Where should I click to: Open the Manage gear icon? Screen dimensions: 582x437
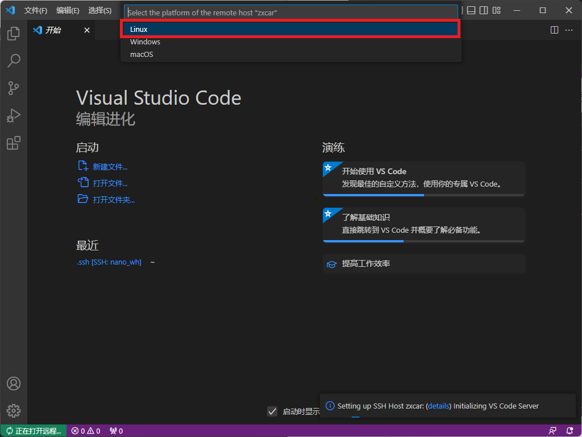pos(14,410)
